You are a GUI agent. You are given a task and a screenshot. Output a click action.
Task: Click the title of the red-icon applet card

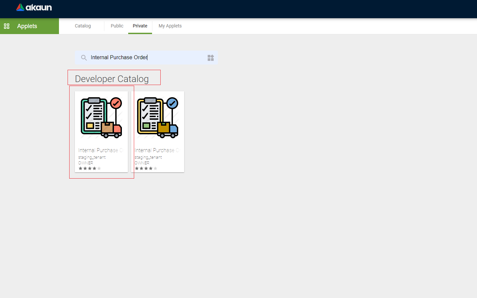pyautogui.click(x=100, y=150)
